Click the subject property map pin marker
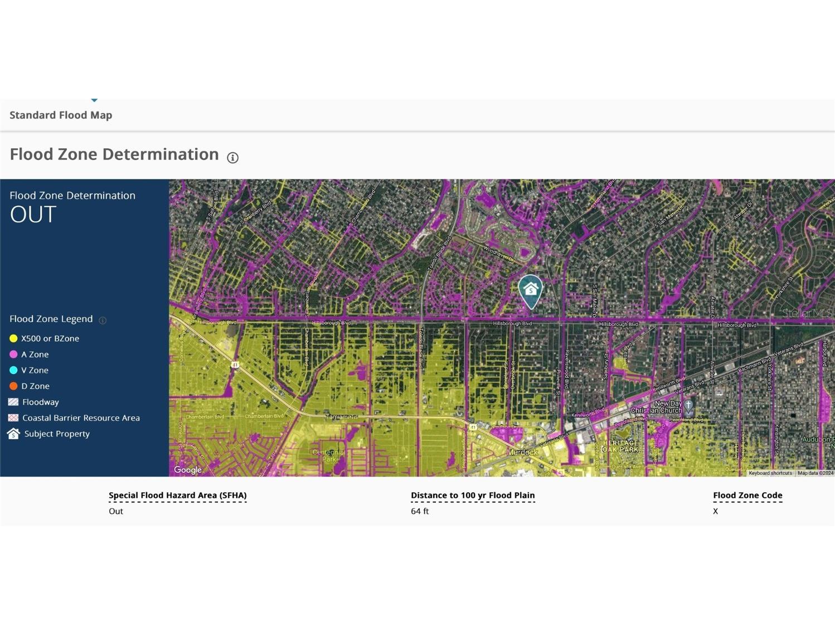The image size is (835, 626). coord(531,290)
